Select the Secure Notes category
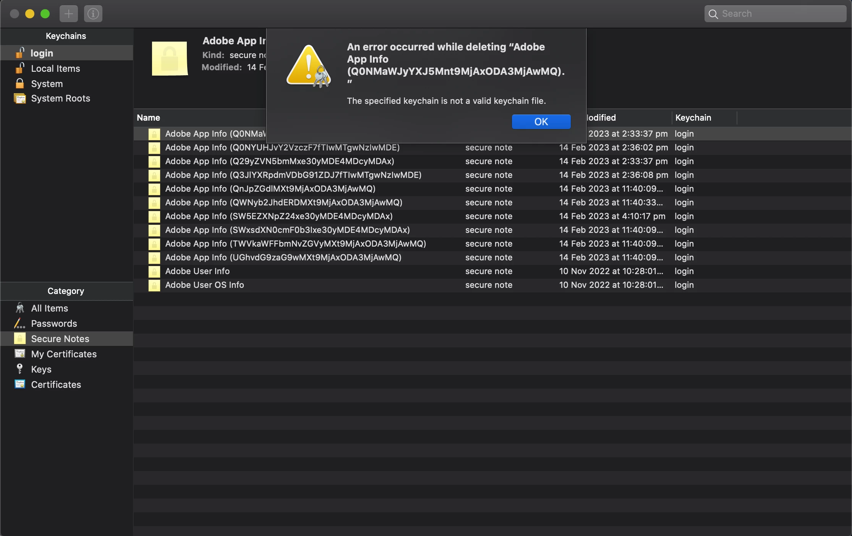Viewport: 852px width, 536px height. [x=60, y=339]
